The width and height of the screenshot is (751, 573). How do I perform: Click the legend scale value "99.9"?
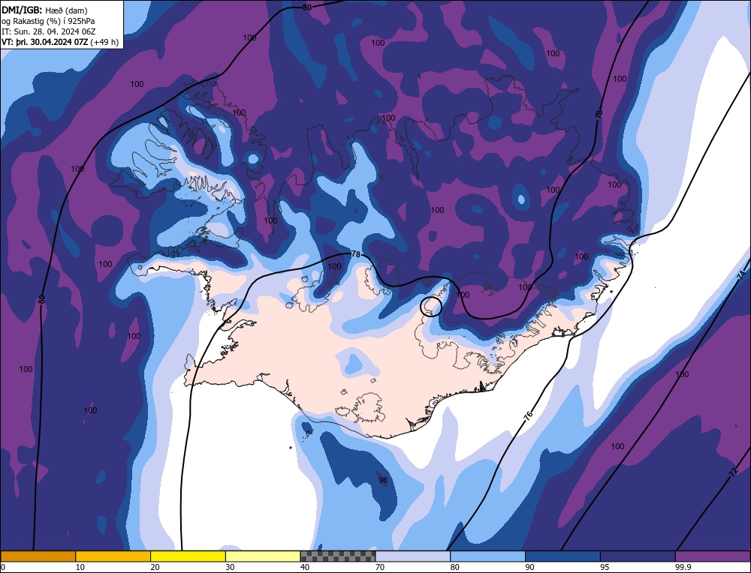[x=683, y=567]
